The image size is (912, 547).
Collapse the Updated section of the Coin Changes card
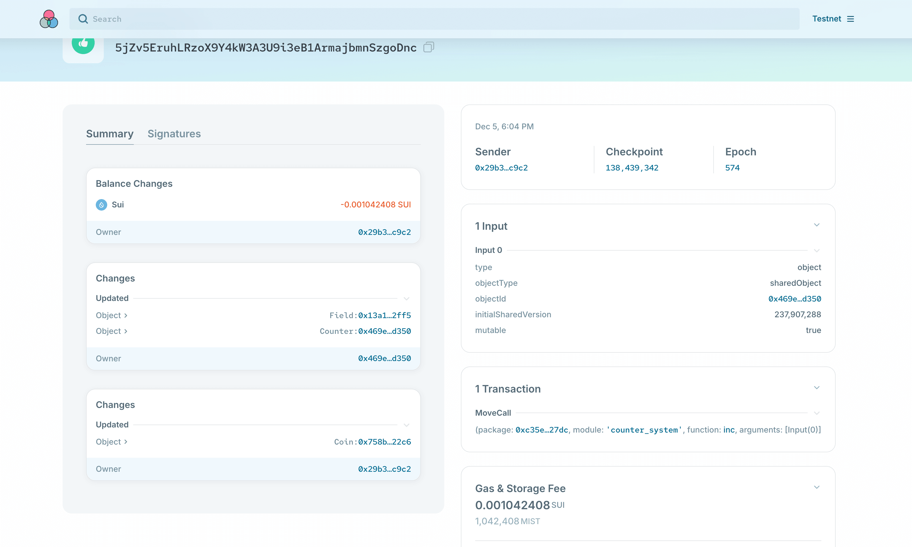point(407,425)
